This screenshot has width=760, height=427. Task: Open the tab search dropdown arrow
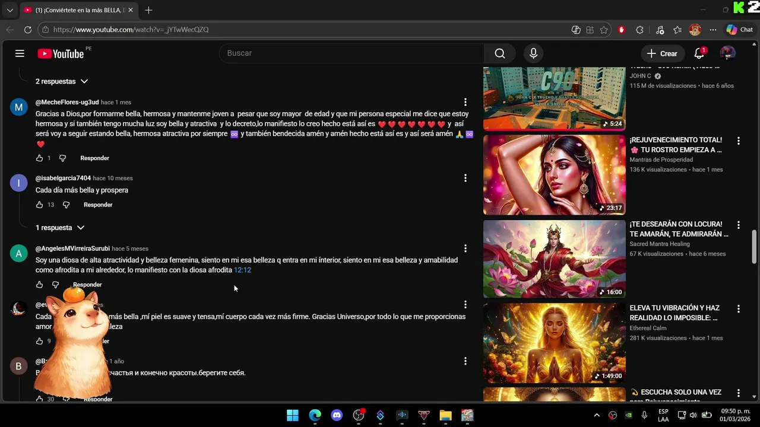[9, 10]
